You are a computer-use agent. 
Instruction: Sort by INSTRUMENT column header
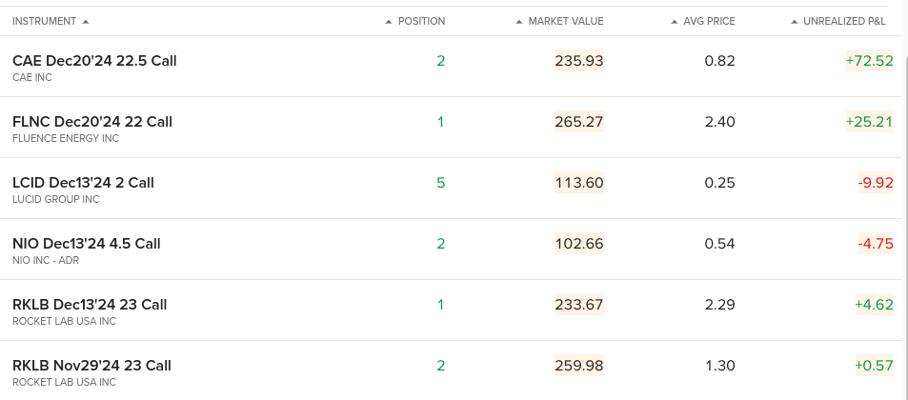pos(45,21)
